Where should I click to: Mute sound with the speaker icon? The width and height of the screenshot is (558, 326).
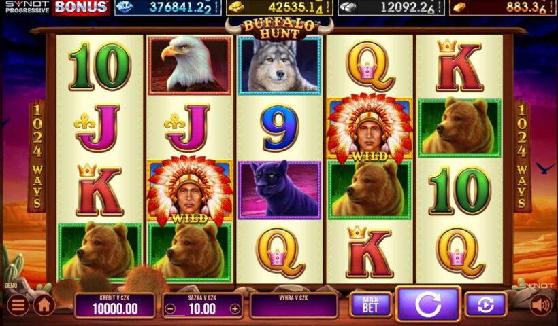tap(541, 305)
